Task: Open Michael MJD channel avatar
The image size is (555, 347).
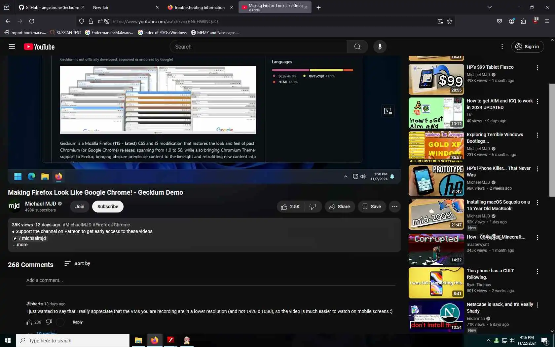Action: tap(14, 206)
